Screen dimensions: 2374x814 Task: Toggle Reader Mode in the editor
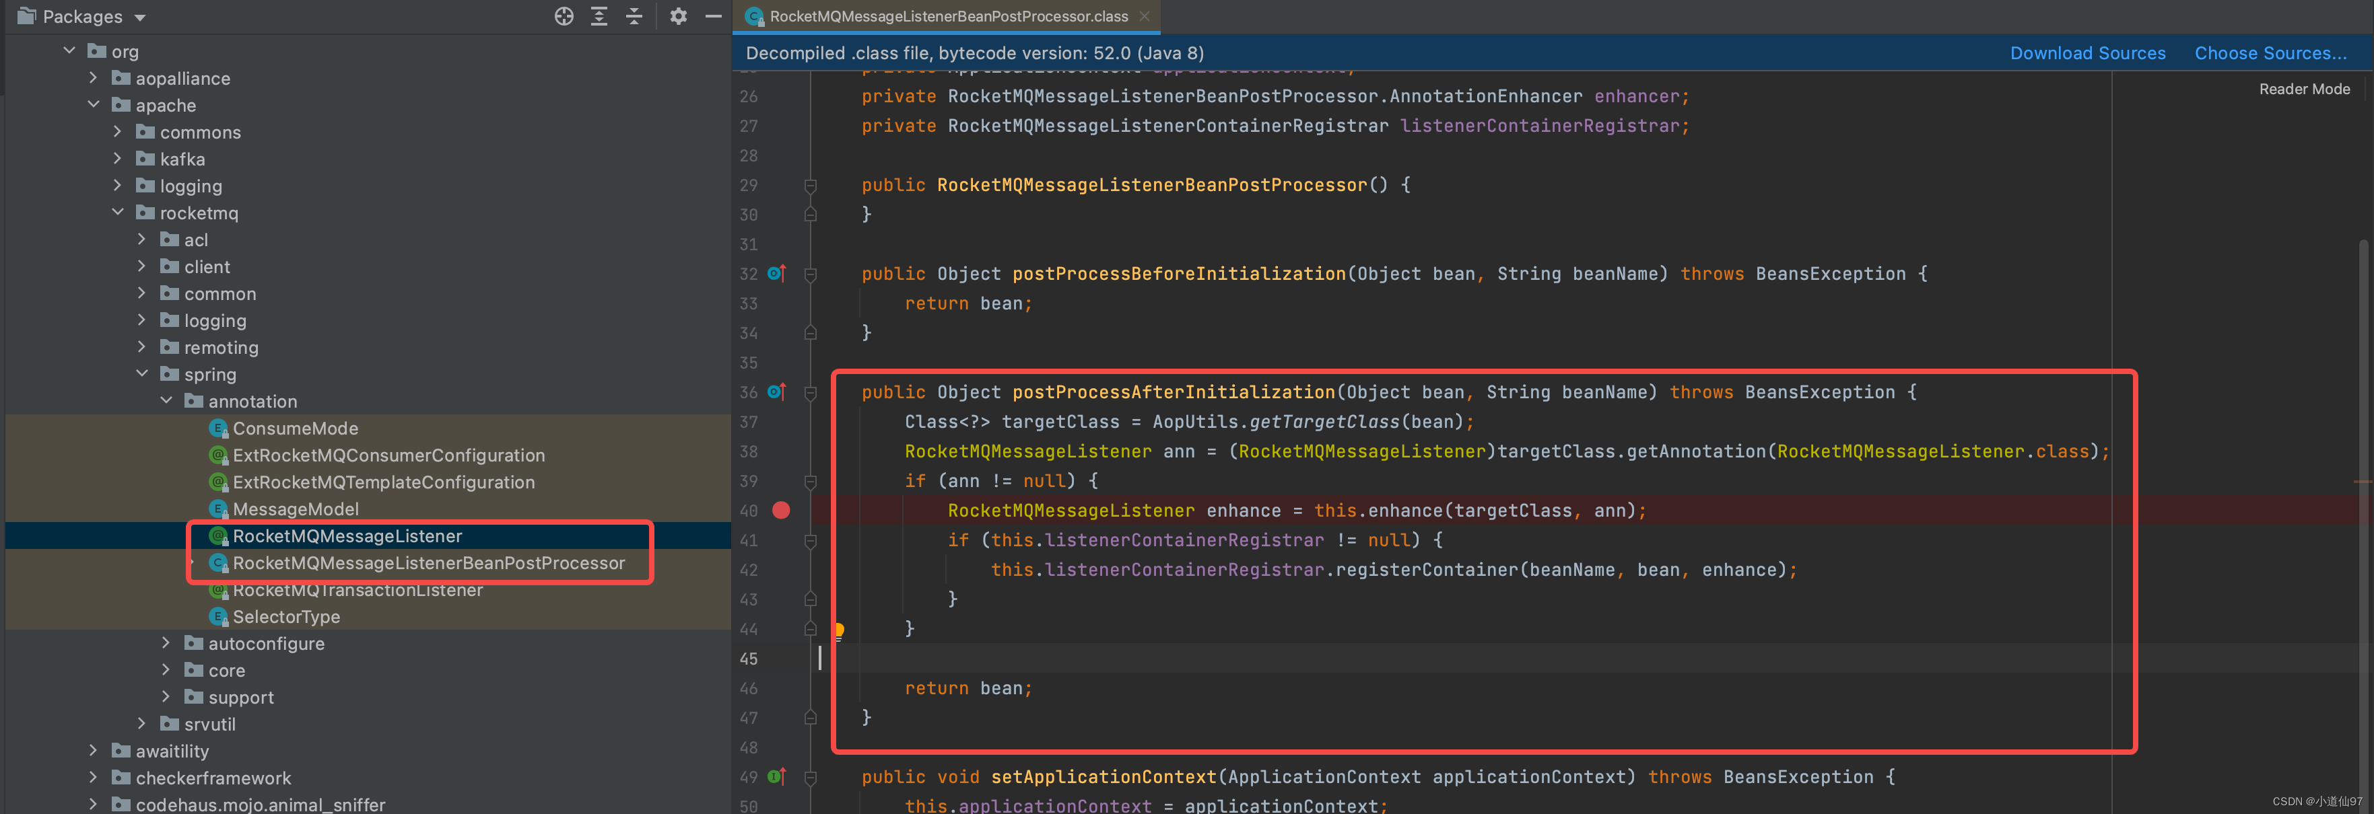point(2304,89)
